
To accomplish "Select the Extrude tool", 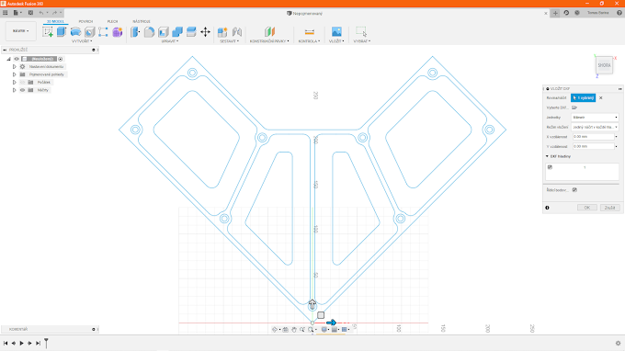I will [x=62, y=32].
